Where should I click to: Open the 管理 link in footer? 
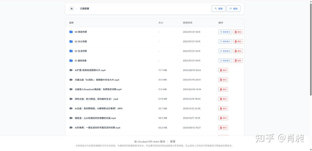coord(172,141)
